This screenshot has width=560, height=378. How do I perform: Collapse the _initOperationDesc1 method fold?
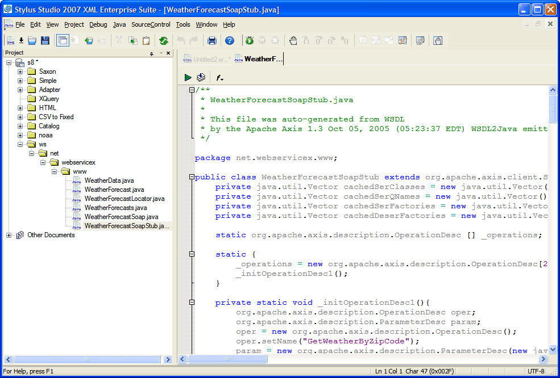[192, 303]
